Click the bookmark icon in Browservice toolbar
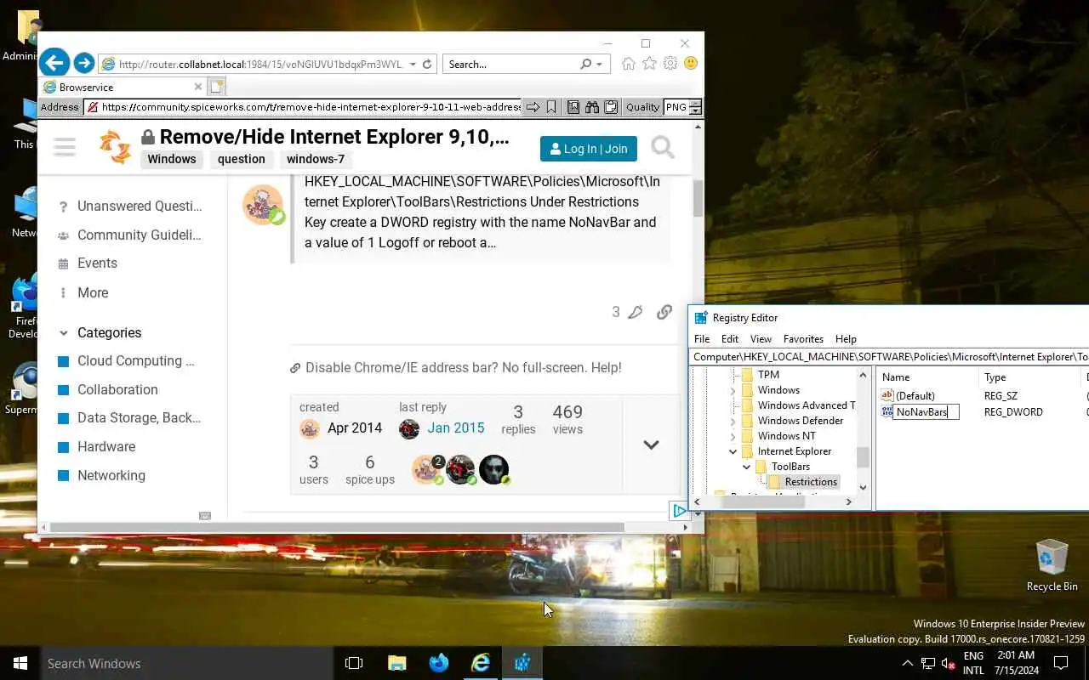 [551, 107]
